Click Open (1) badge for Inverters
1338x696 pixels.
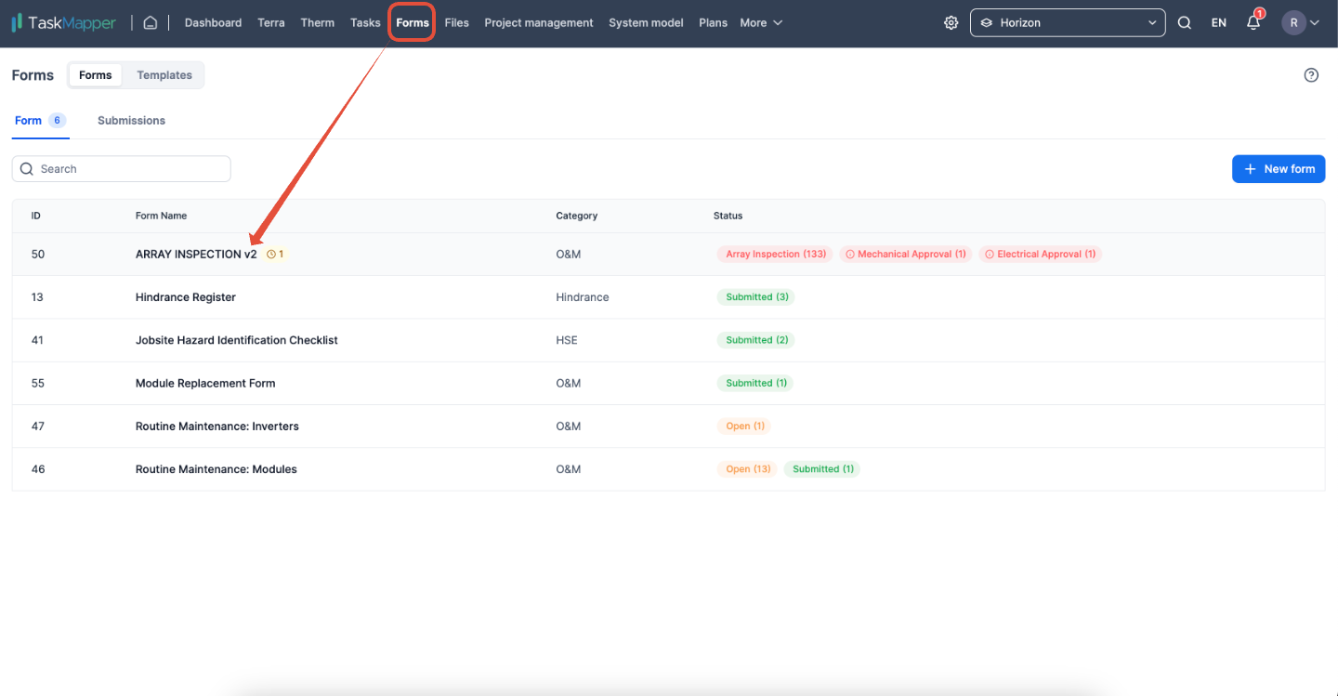point(744,426)
